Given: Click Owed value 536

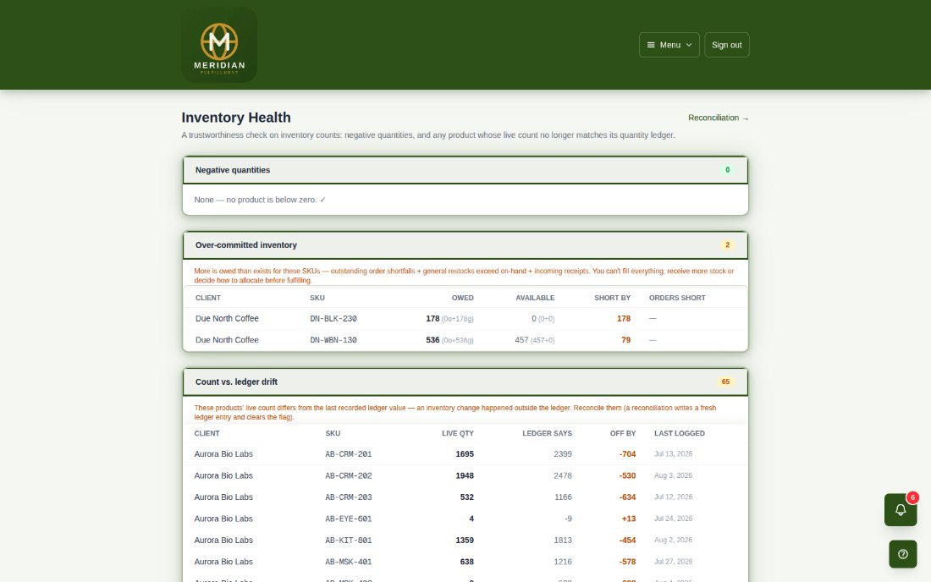Looking at the screenshot, I should click(432, 340).
